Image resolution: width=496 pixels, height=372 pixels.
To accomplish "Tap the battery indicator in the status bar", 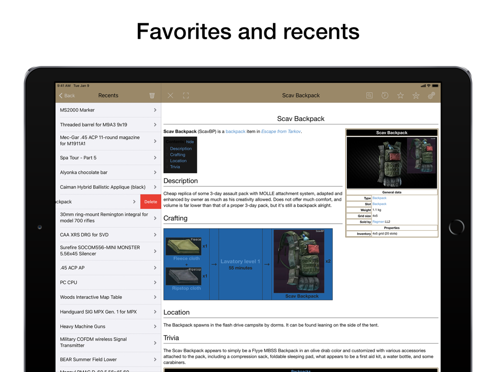I will 435,86.
